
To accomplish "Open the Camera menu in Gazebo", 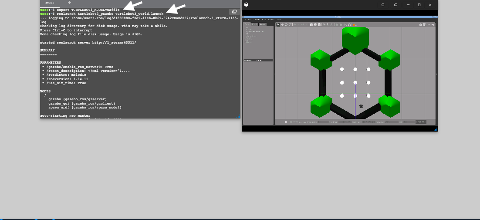I will [x=257, y=20].
